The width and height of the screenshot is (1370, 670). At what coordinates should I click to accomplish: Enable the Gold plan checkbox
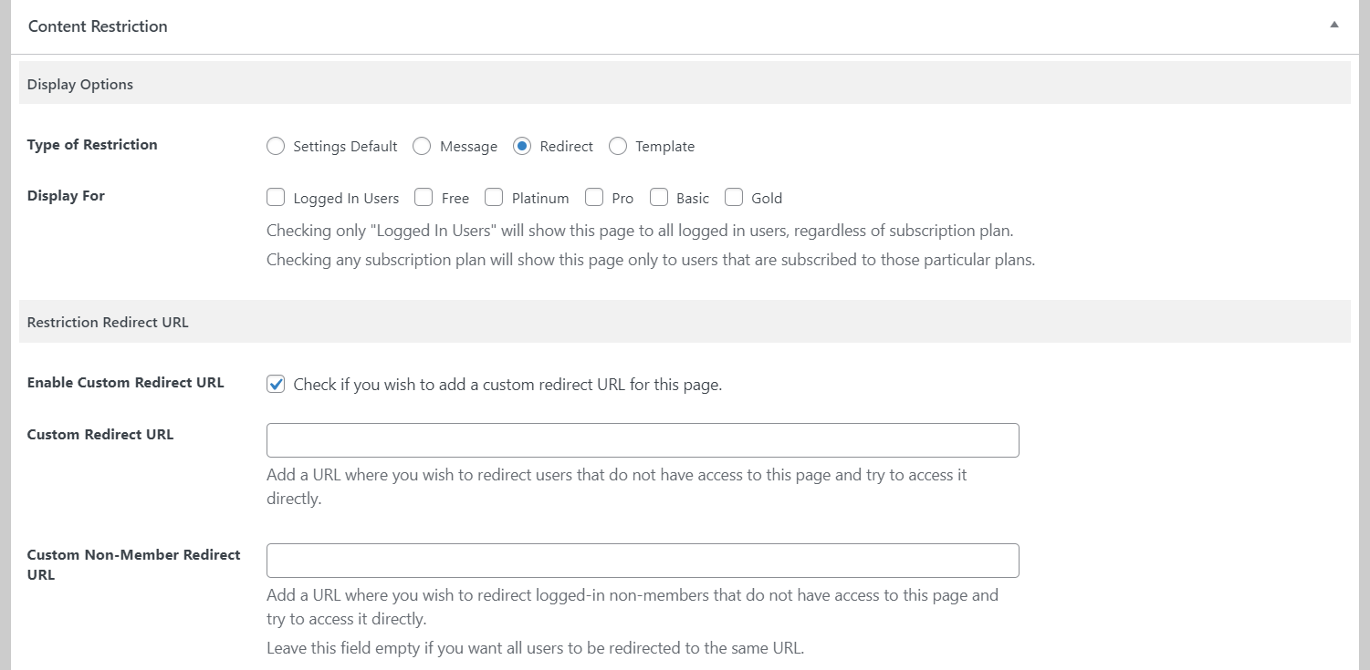734,197
